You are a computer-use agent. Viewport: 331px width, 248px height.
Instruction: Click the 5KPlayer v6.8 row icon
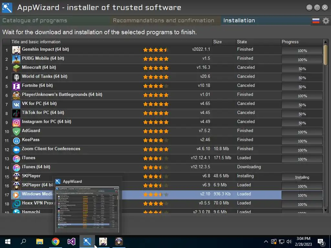(16, 177)
